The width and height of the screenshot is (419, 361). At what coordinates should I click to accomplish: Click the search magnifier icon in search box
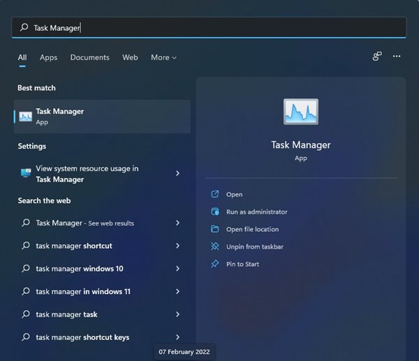point(24,27)
